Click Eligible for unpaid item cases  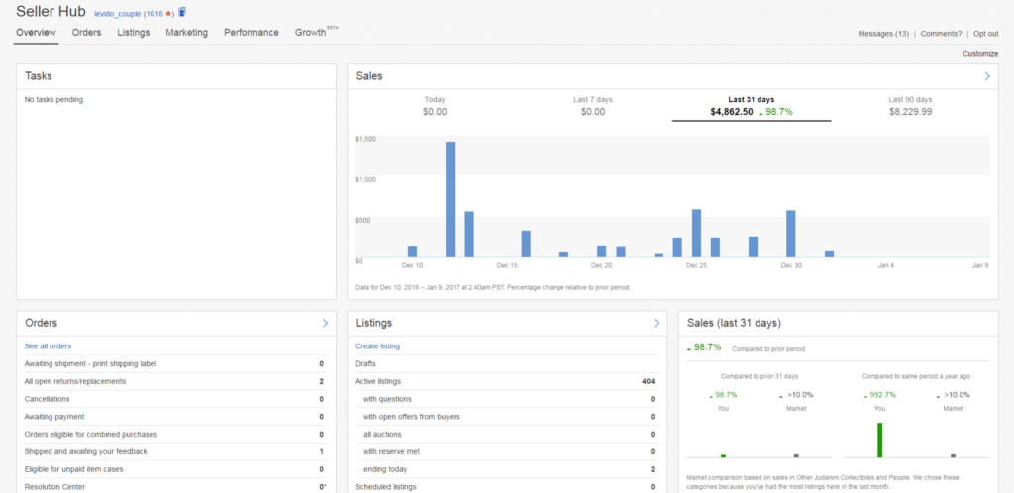(174, 469)
